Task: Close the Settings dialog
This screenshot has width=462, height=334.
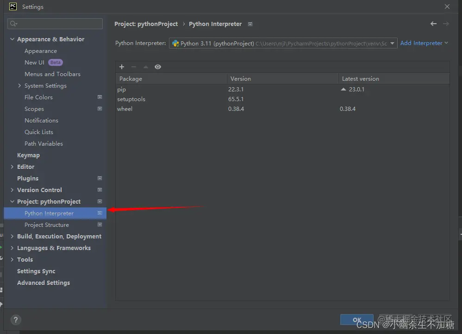Action: [447, 6]
